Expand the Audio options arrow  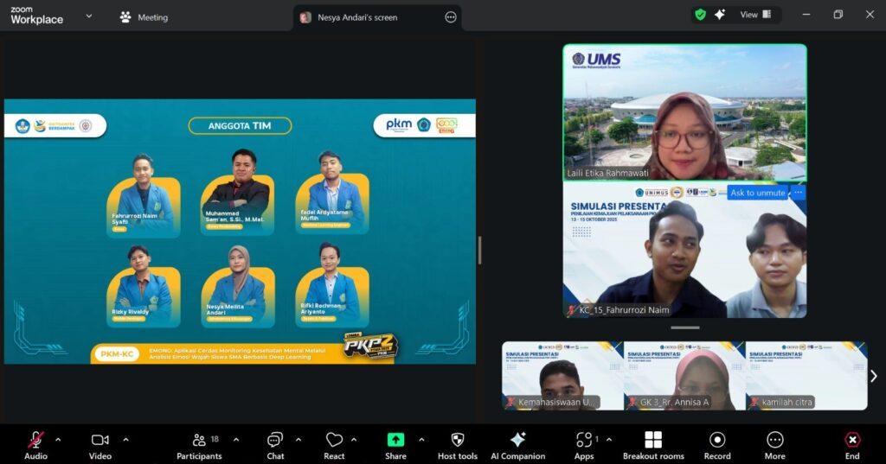(x=58, y=439)
